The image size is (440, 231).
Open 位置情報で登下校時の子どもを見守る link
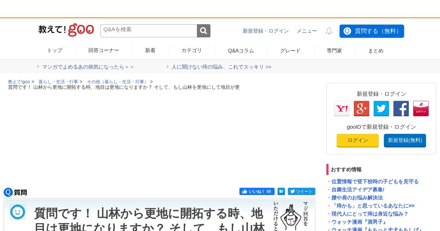[x=375, y=181]
